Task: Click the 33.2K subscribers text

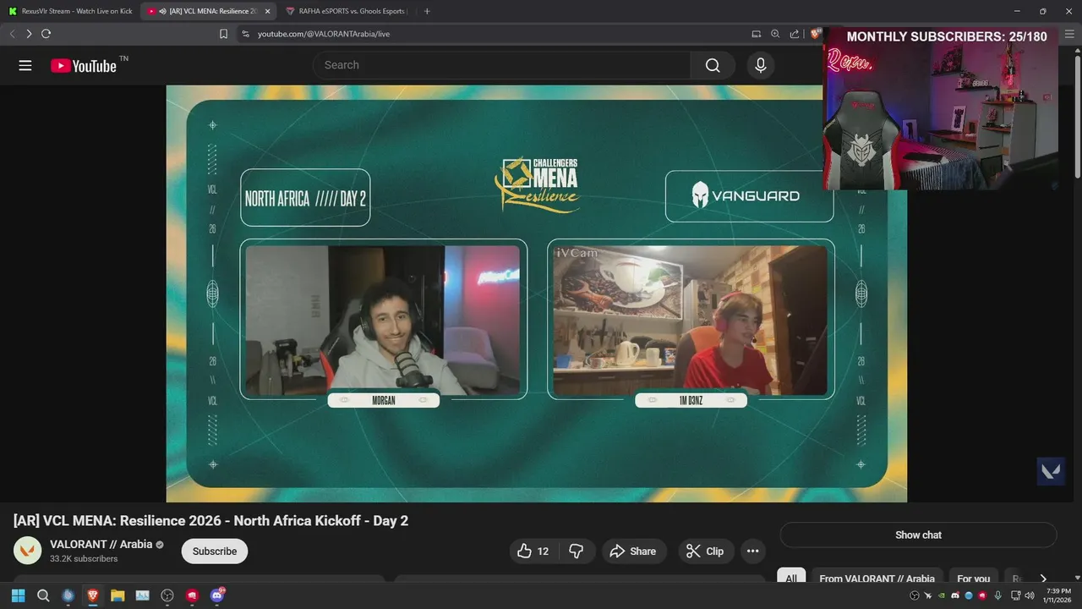Action: pos(84,558)
